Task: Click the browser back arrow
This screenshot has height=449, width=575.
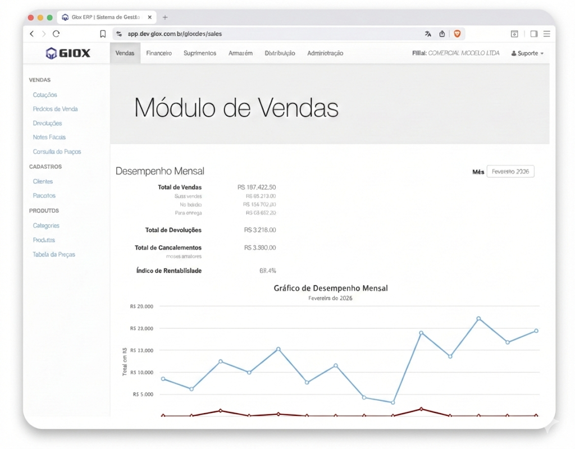Action: (x=32, y=34)
